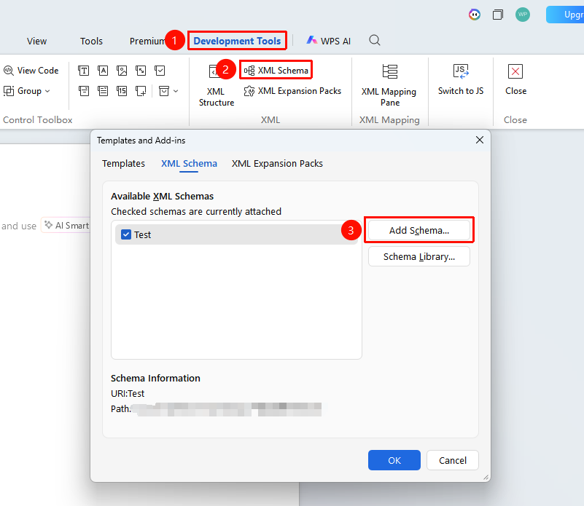Insert a picture content control

[x=122, y=71]
